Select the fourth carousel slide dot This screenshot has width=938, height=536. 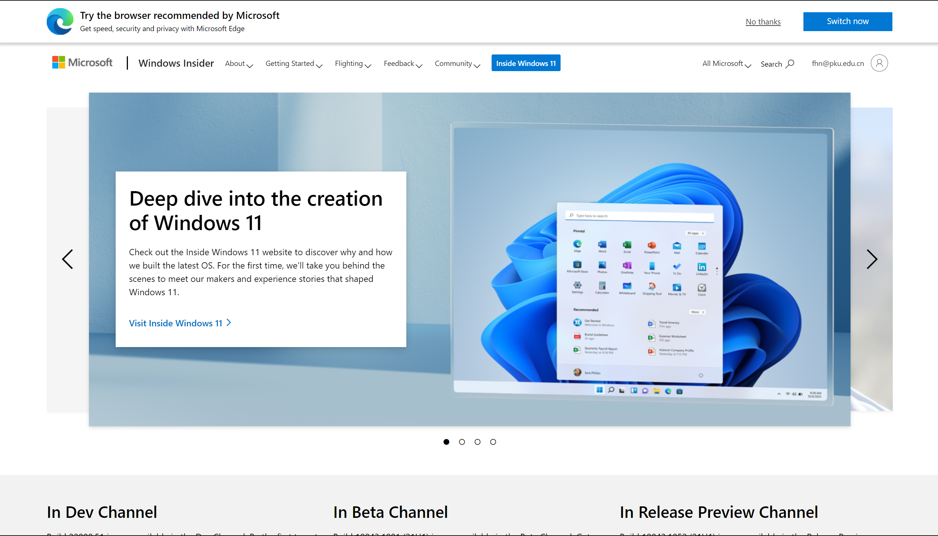click(493, 442)
